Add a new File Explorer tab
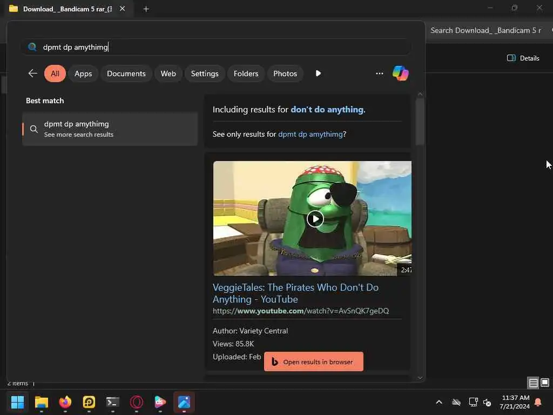Image resolution: width=553 pixels, height=415 pixels. click(146, 9)
